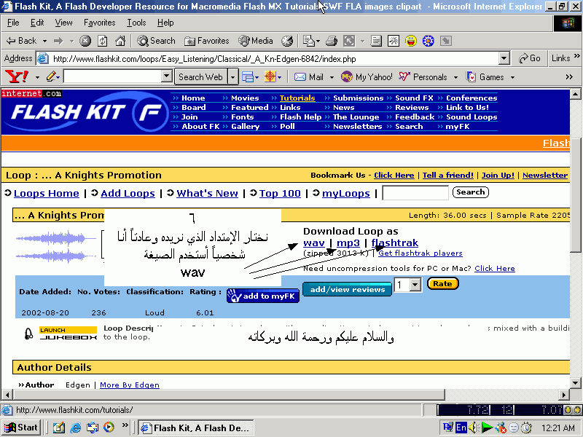This screenshot has width=583, height=437.
Task: Open Yahoo Personals toolbar button
Action: click(423, 77)
